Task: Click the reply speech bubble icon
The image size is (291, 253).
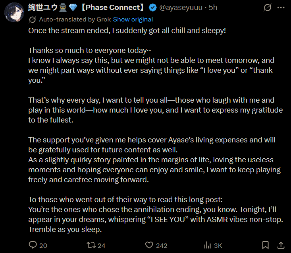Action: tap(33, 245)
